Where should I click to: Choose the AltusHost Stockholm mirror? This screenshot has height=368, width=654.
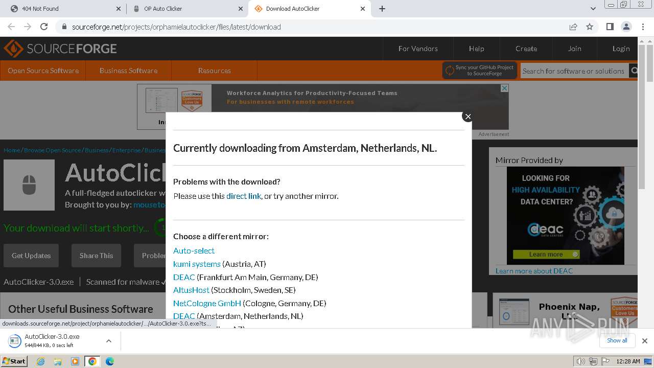191,290
